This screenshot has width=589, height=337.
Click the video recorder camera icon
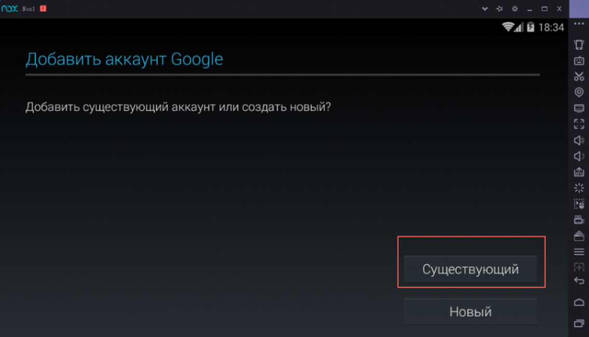(x=579, y=219)
